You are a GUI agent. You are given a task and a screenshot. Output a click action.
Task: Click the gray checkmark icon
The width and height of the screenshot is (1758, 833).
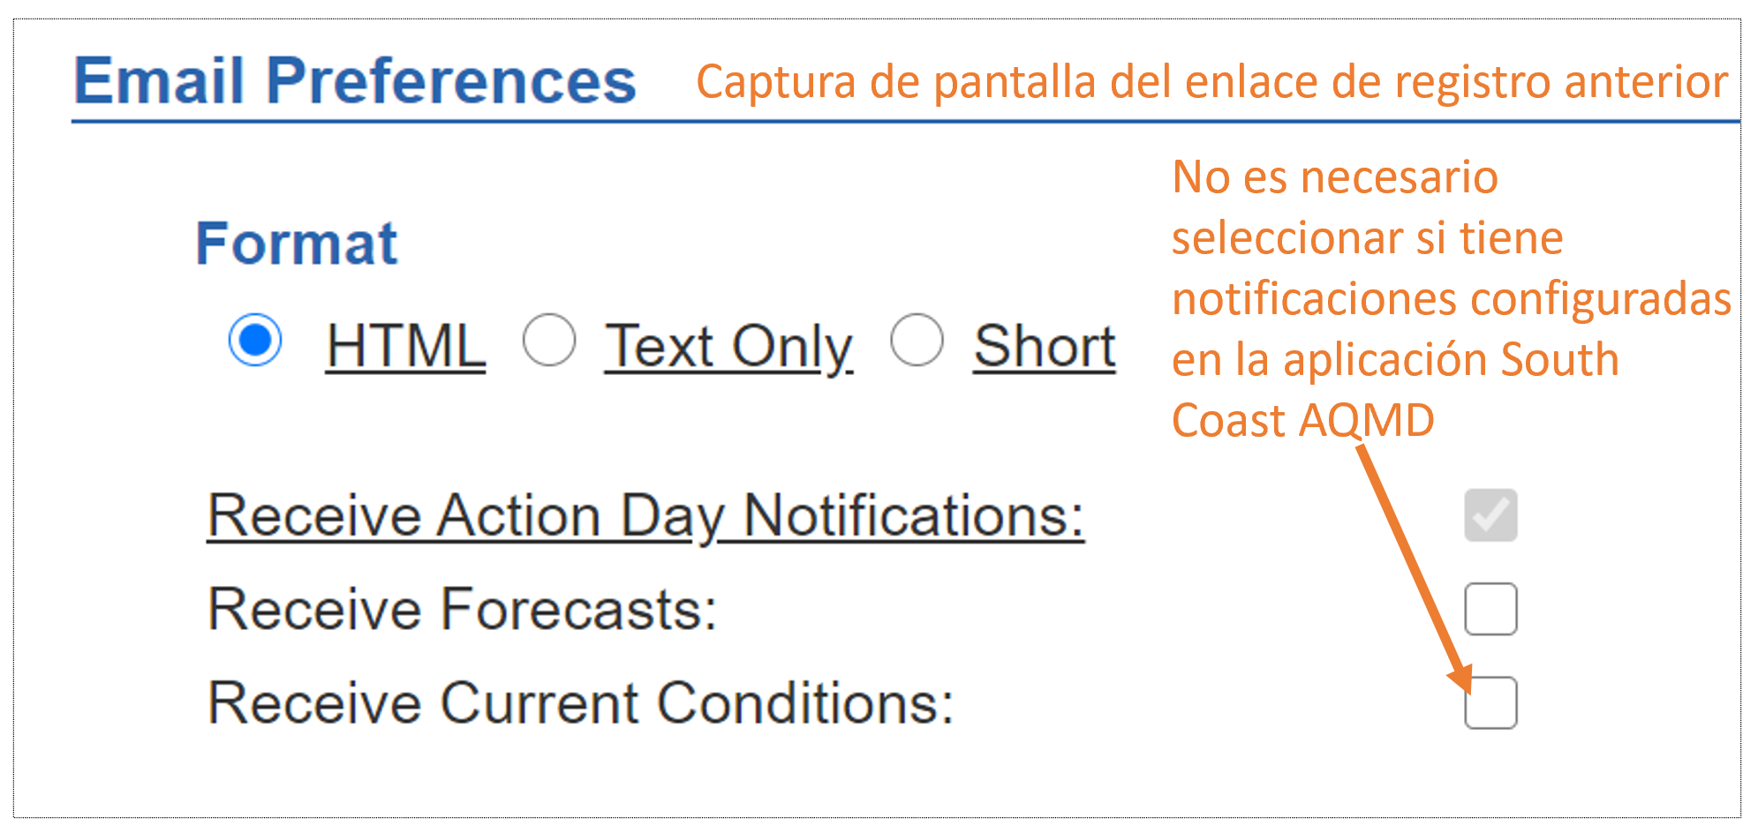pyautogui.click(x=1490, y=514)
